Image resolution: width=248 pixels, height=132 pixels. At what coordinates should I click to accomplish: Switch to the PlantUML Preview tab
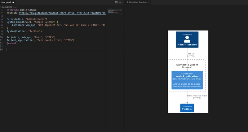click(x=138, y=2)
